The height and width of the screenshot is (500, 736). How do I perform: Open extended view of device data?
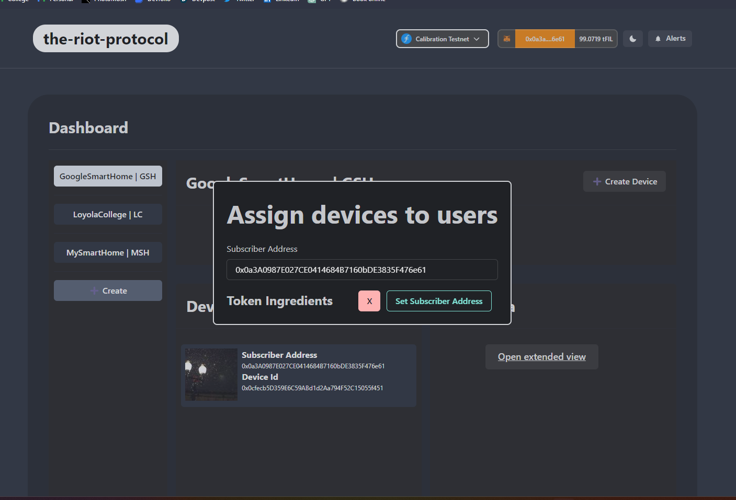tap(541, 356)
